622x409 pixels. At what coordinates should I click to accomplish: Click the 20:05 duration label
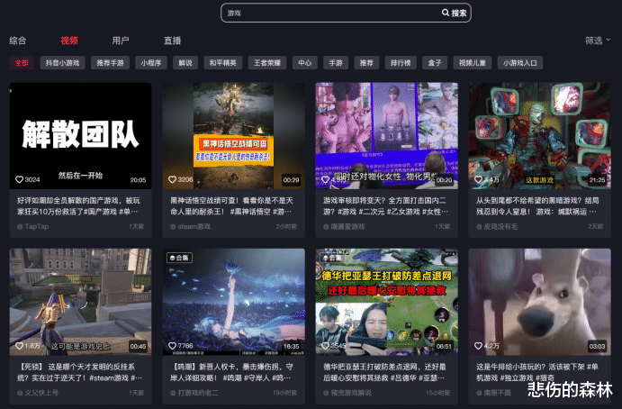[138, 180]
